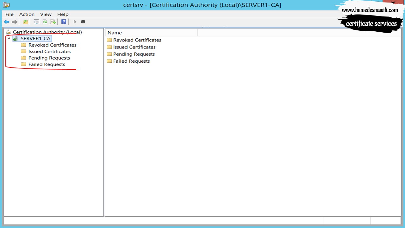
Task: Select Issued Certificates text in right pane
Action: 134,47
